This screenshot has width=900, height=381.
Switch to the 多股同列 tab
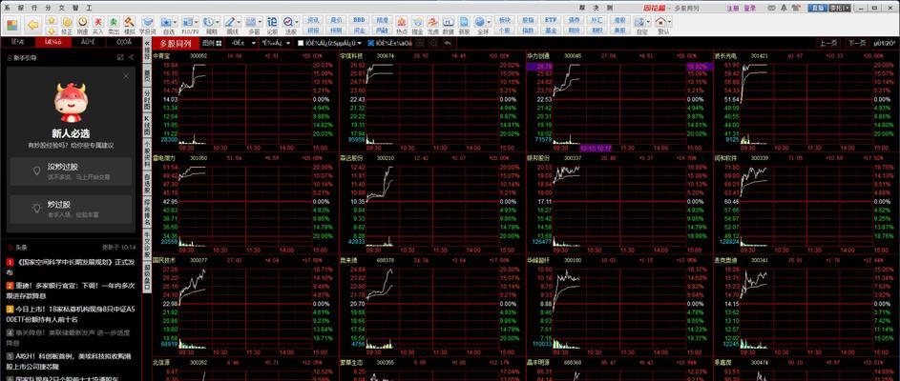click(x=175, y=43)
